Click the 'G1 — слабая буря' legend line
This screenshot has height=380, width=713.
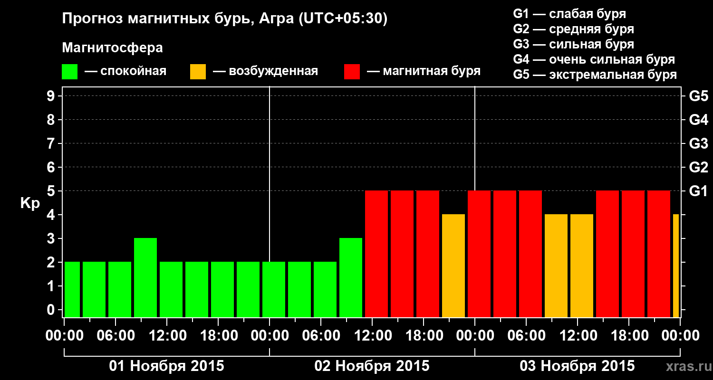pos(569,14)
